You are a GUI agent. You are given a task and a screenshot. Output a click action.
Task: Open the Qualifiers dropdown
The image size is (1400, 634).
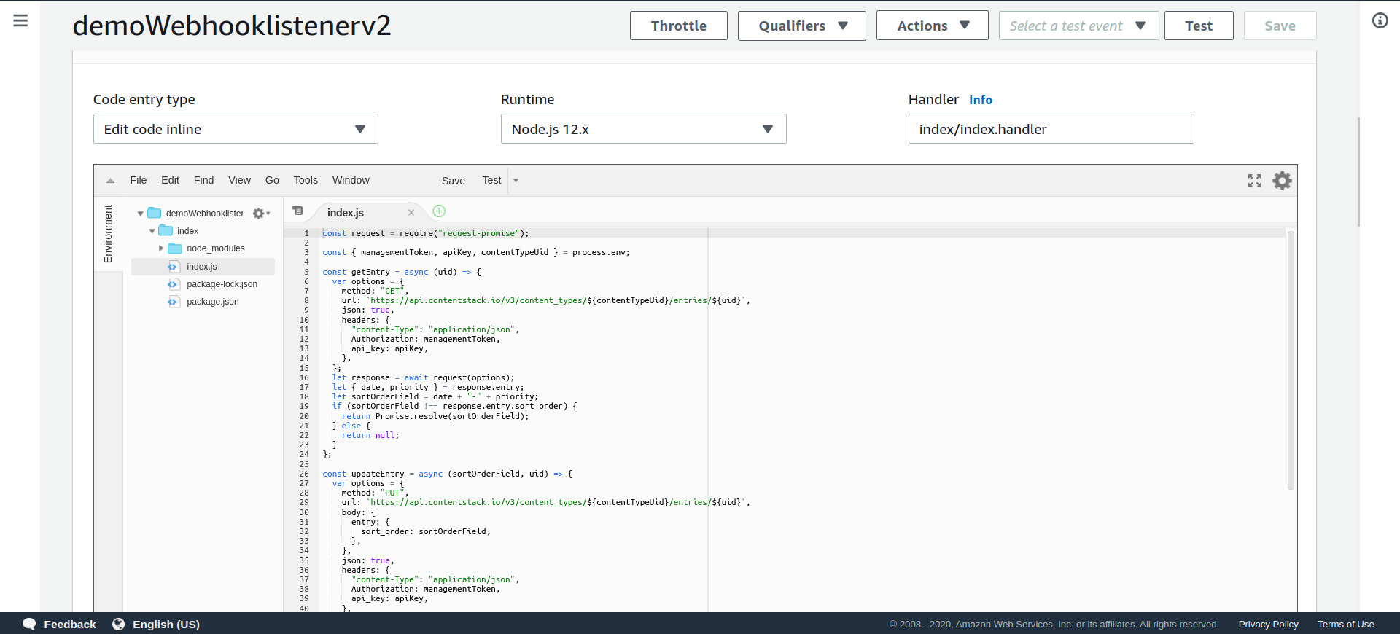802,26
